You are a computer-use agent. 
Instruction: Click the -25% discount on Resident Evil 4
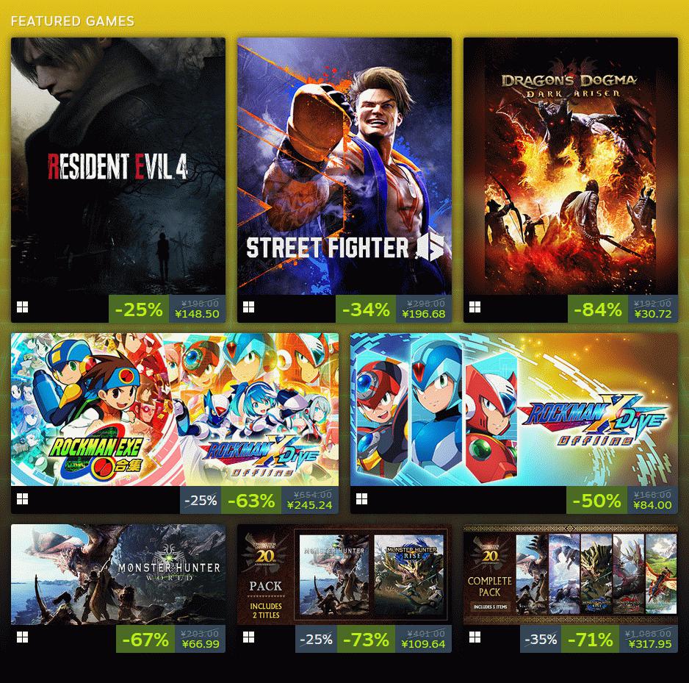pyautogui.click(x=139, y=310)
